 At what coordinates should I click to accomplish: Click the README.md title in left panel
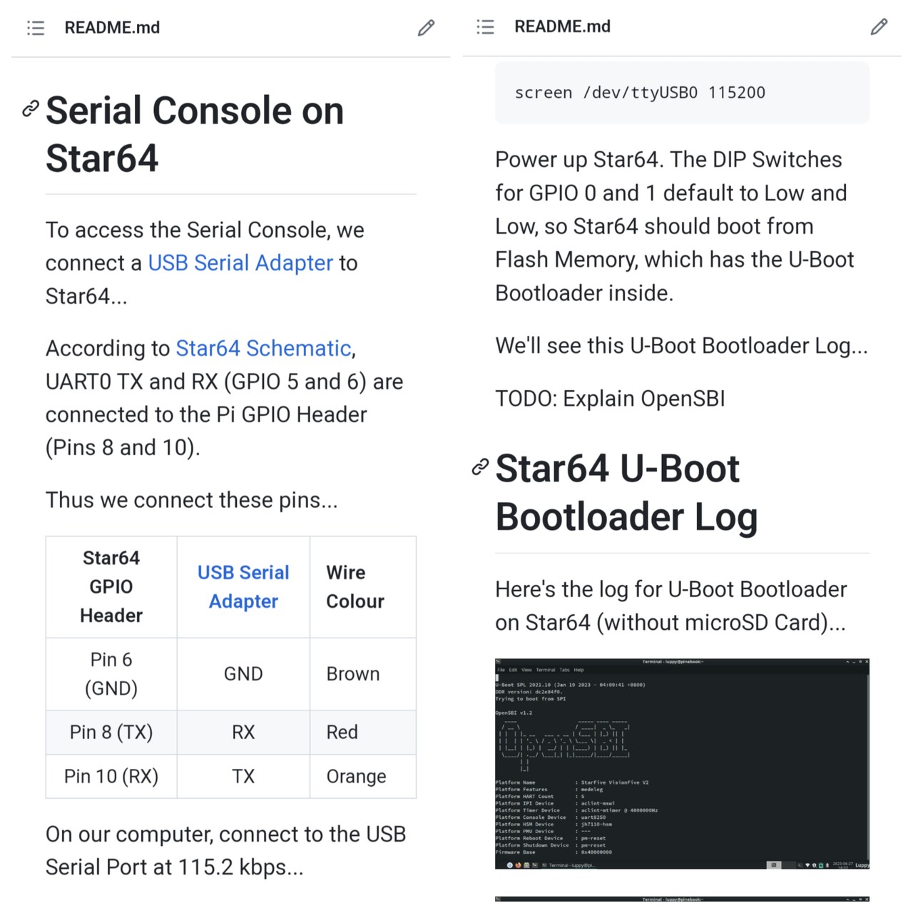click(112, 28)
